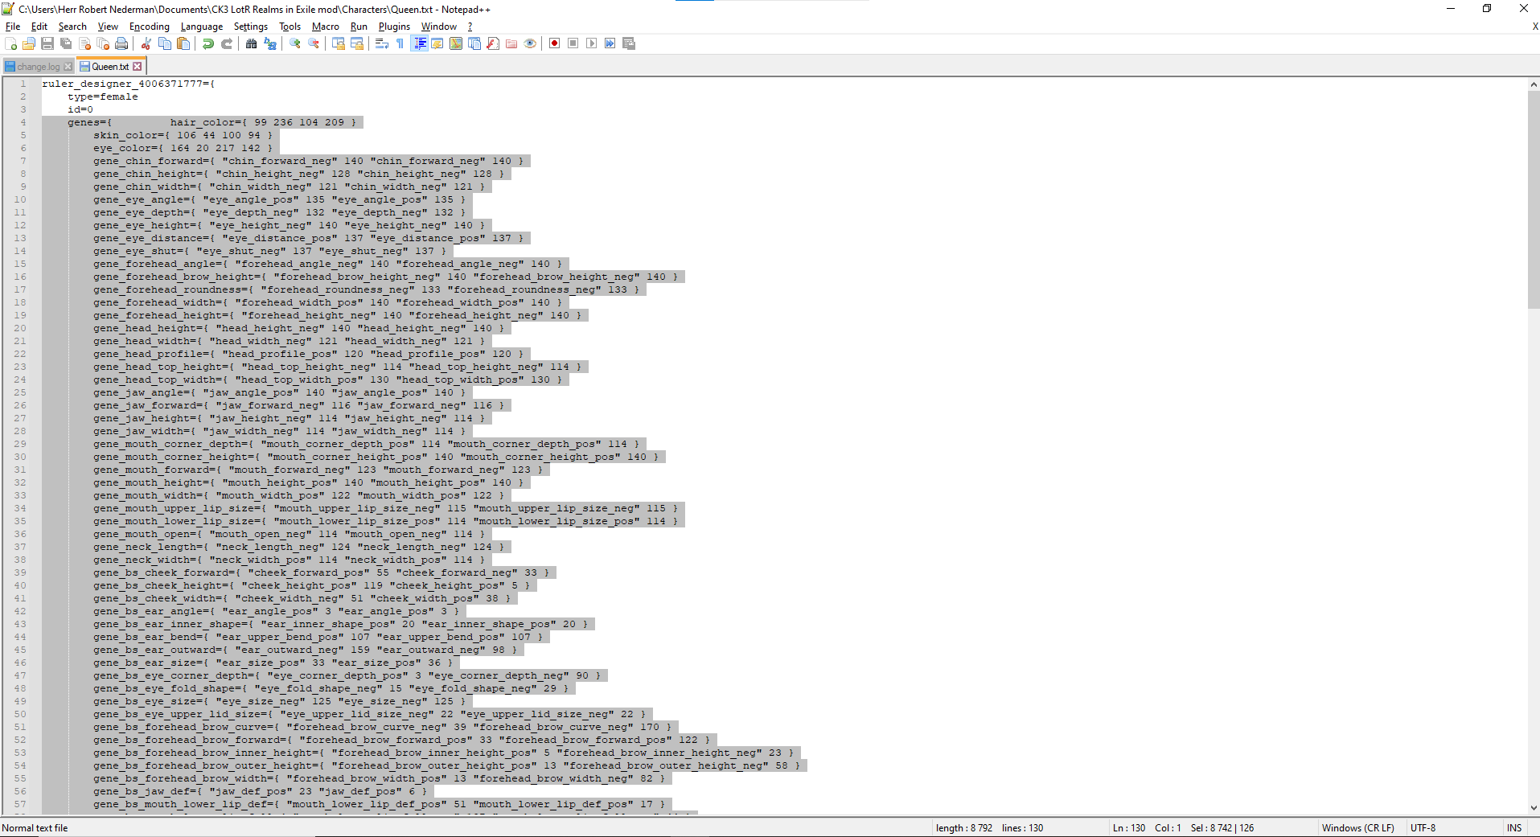Open the Macro menu

(x=326, y=27)
